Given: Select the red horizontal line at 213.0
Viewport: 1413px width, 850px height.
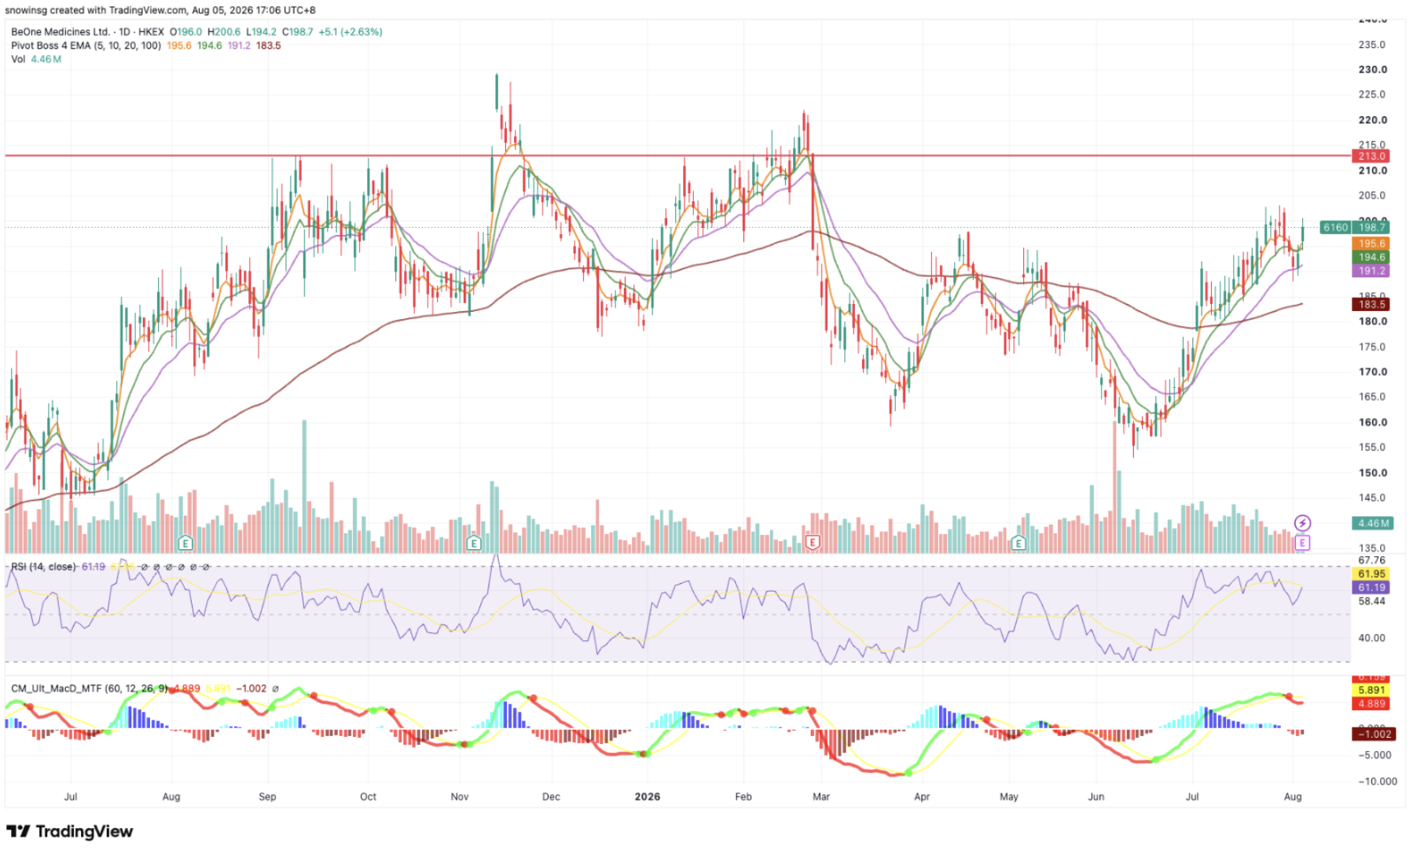Looking at the screenshot, I should (677, 156).
